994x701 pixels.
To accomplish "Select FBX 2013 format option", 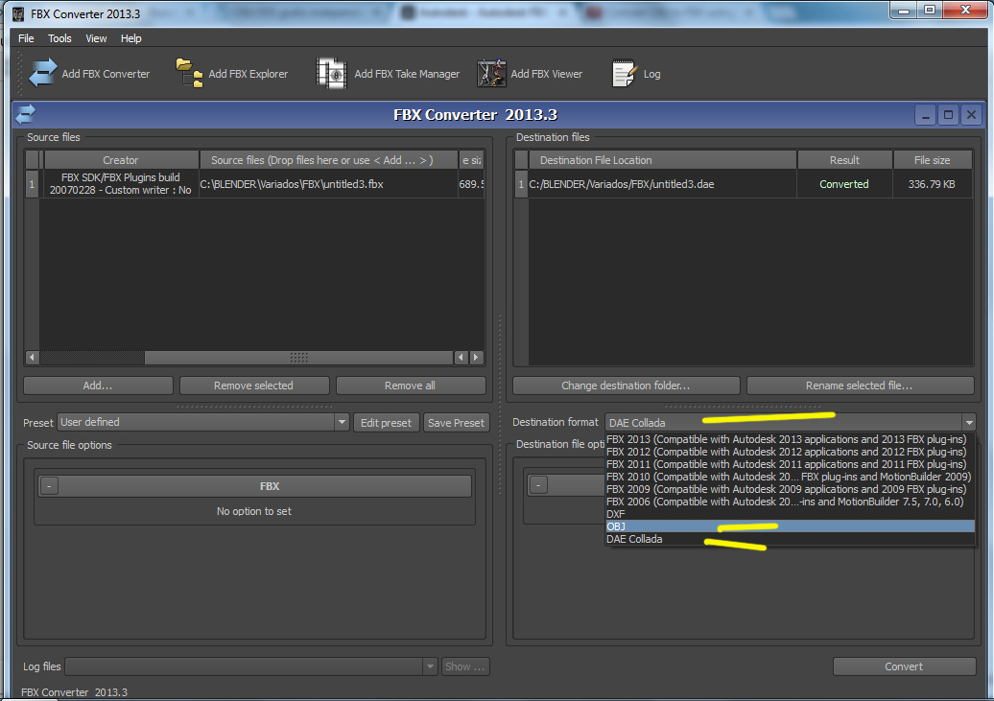I will tap(790, 439).
